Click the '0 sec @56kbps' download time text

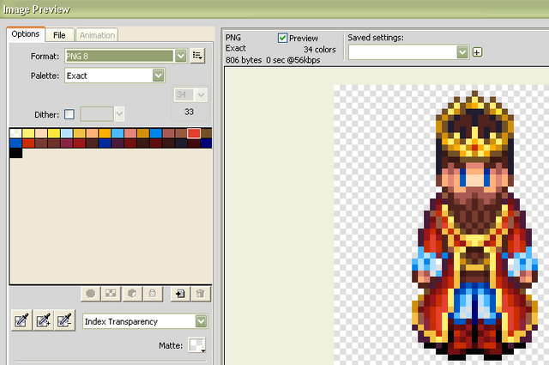[293, 60]
